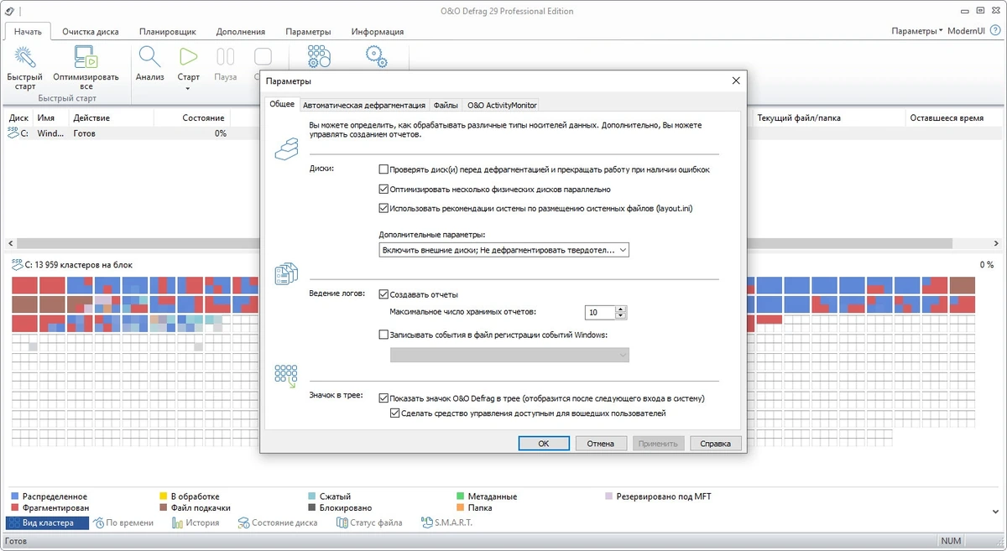
Task: Click the red Фрагментирован legend swatch
Action: tap(15, 507)
